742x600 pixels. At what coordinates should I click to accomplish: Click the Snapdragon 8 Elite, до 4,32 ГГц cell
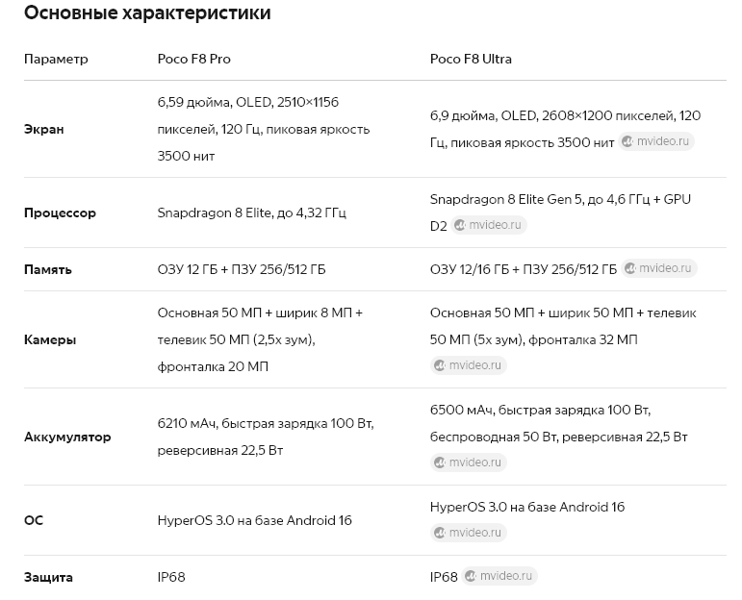(251, 212)
